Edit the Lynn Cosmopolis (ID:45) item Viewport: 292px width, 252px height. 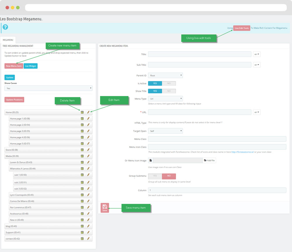88,195
